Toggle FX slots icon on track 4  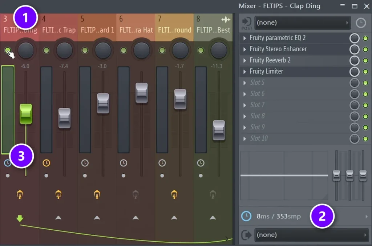tap(58, 194)
